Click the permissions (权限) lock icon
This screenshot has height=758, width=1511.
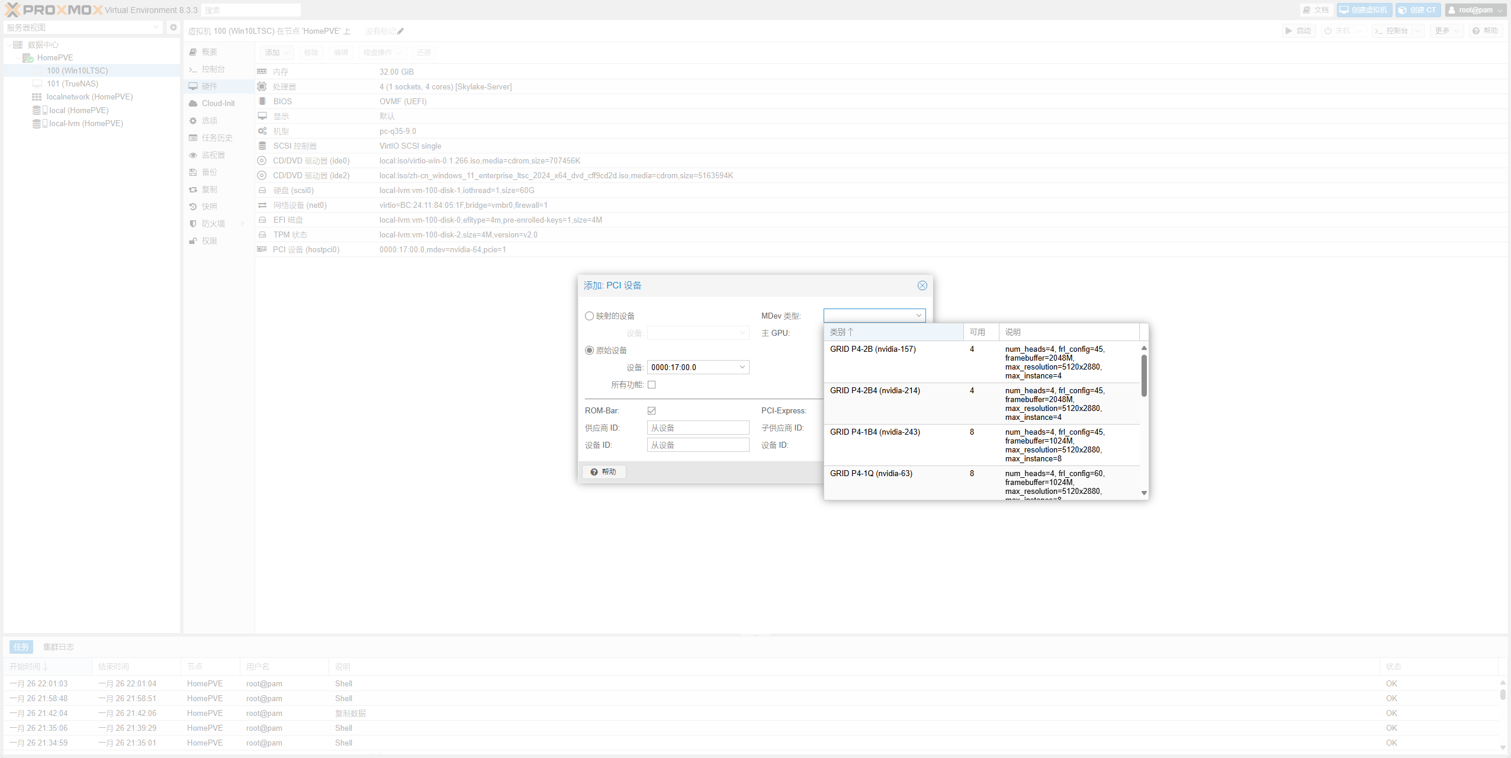193,241
